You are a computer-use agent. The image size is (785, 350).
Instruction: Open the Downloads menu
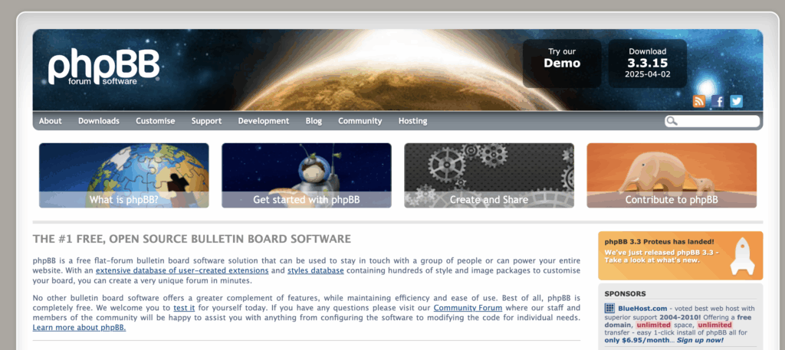(x=99, y=121)
